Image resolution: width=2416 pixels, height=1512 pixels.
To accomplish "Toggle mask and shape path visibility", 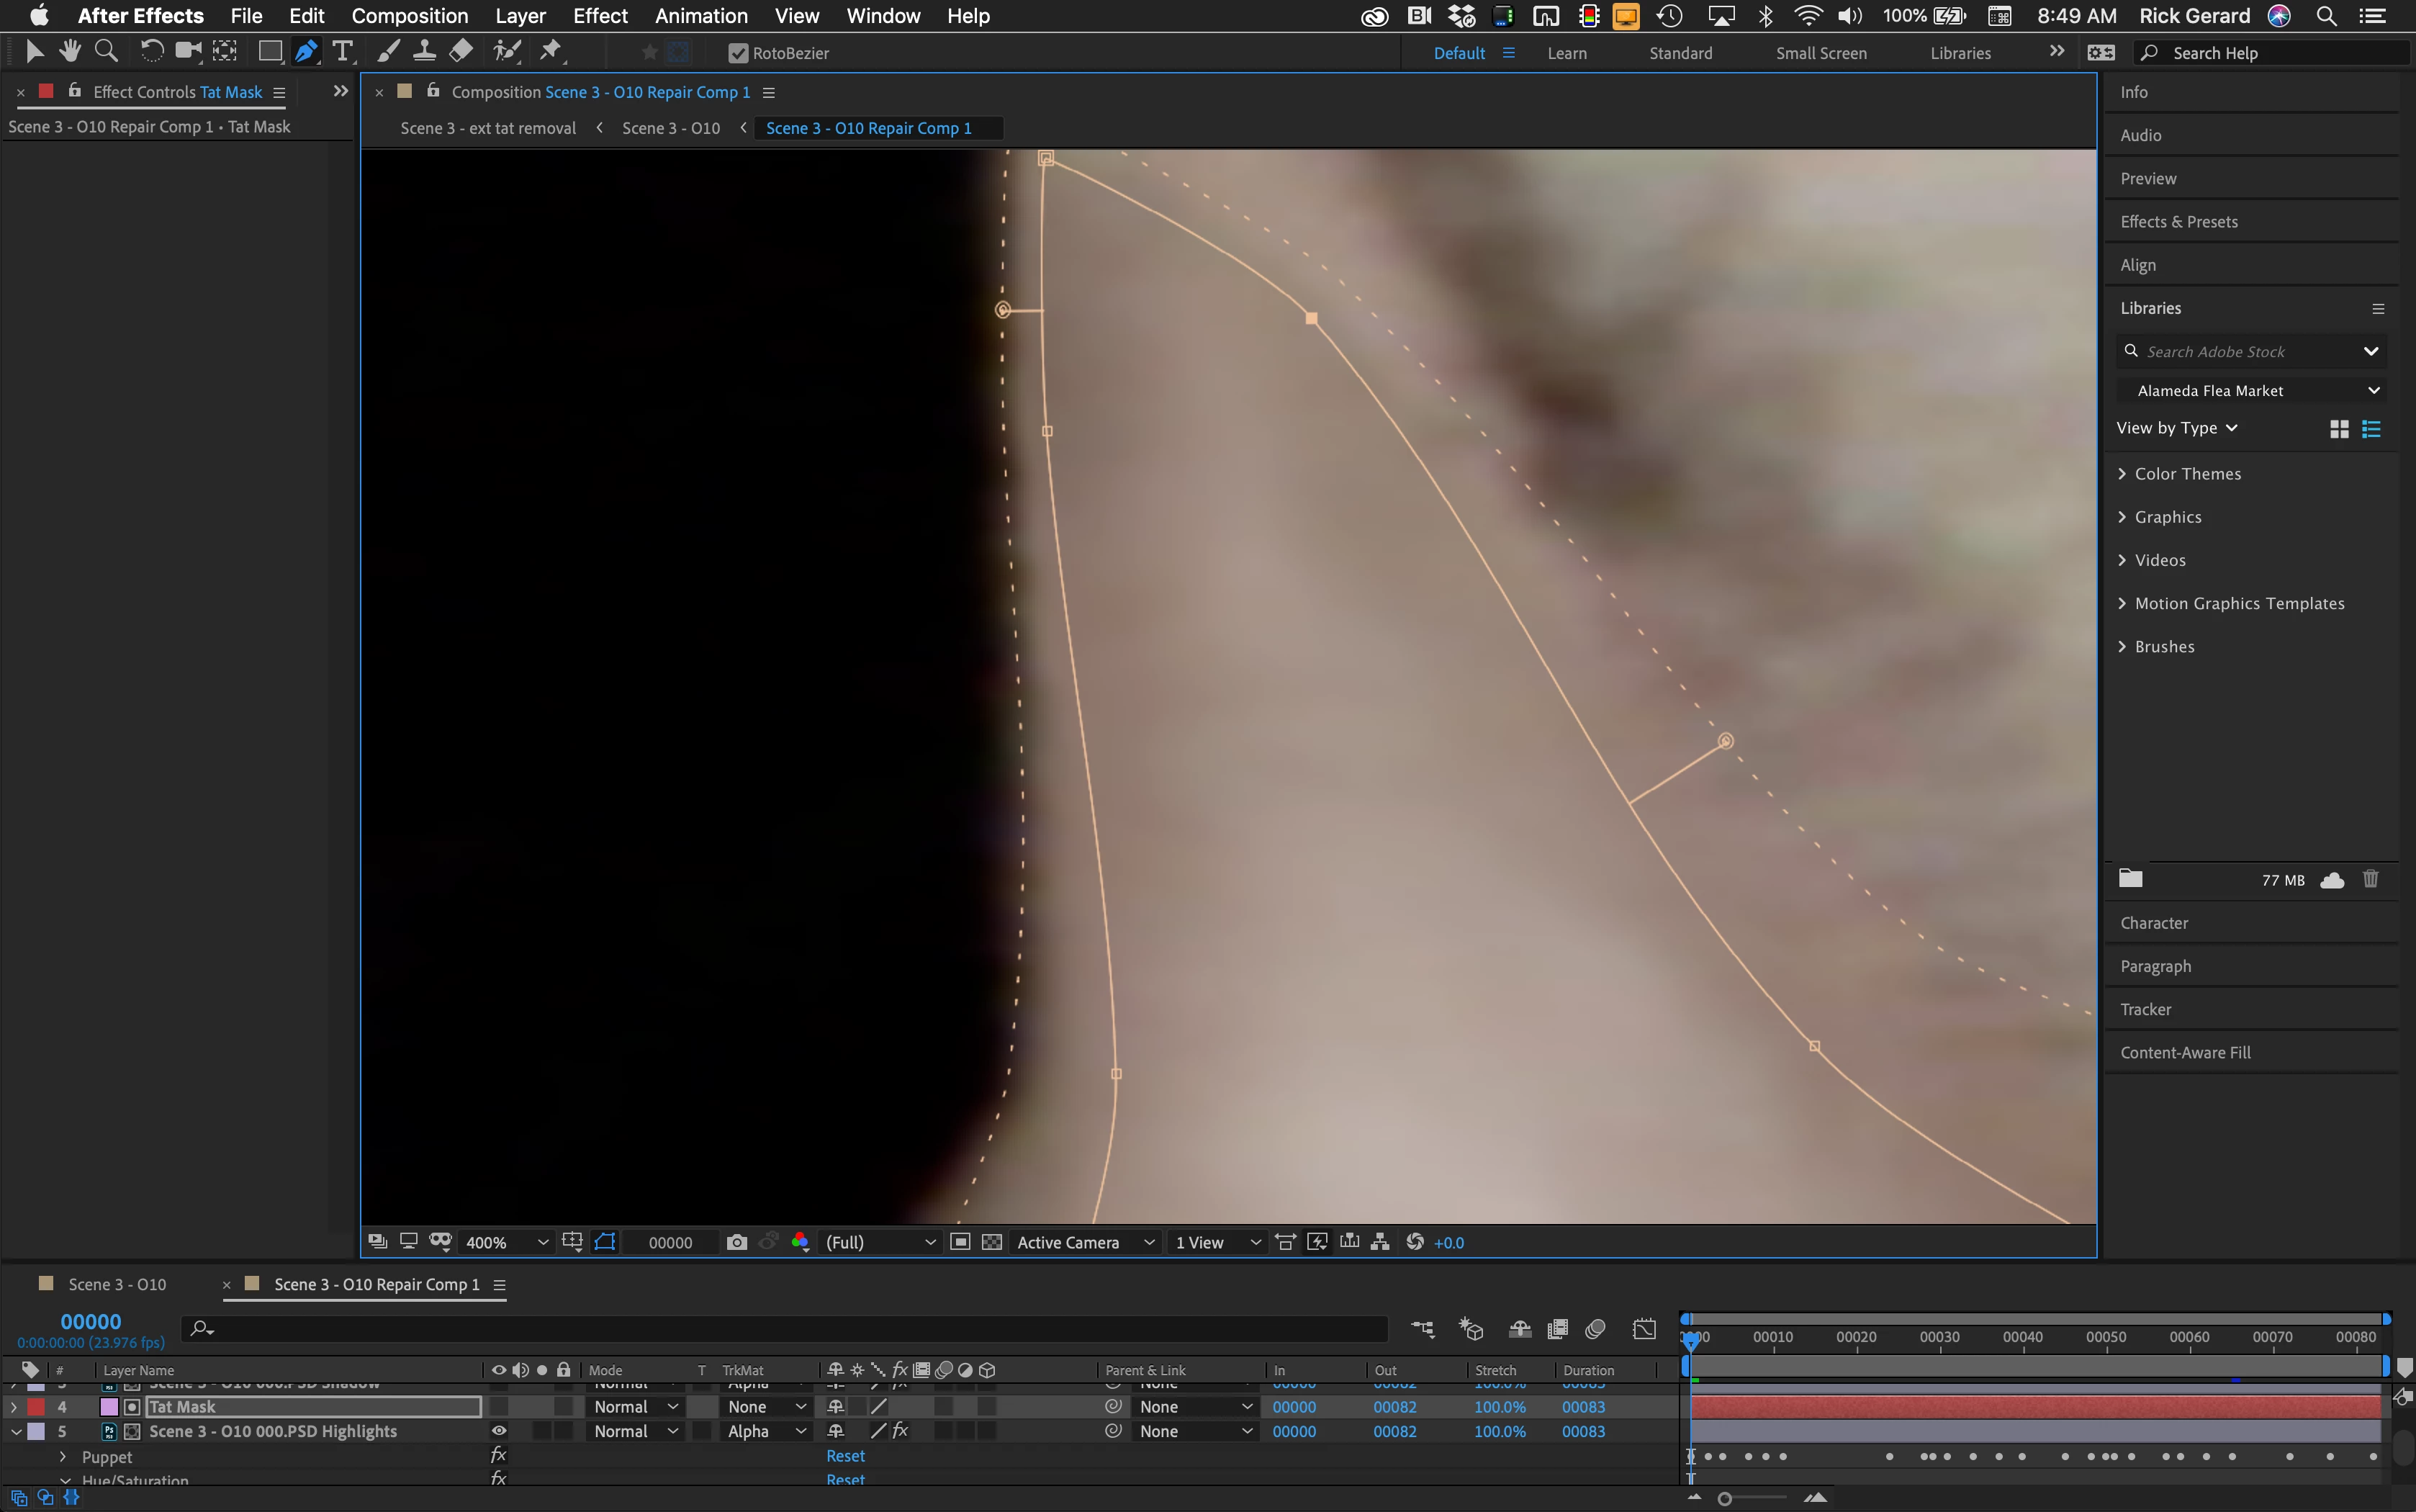I will coord(605,1242).
